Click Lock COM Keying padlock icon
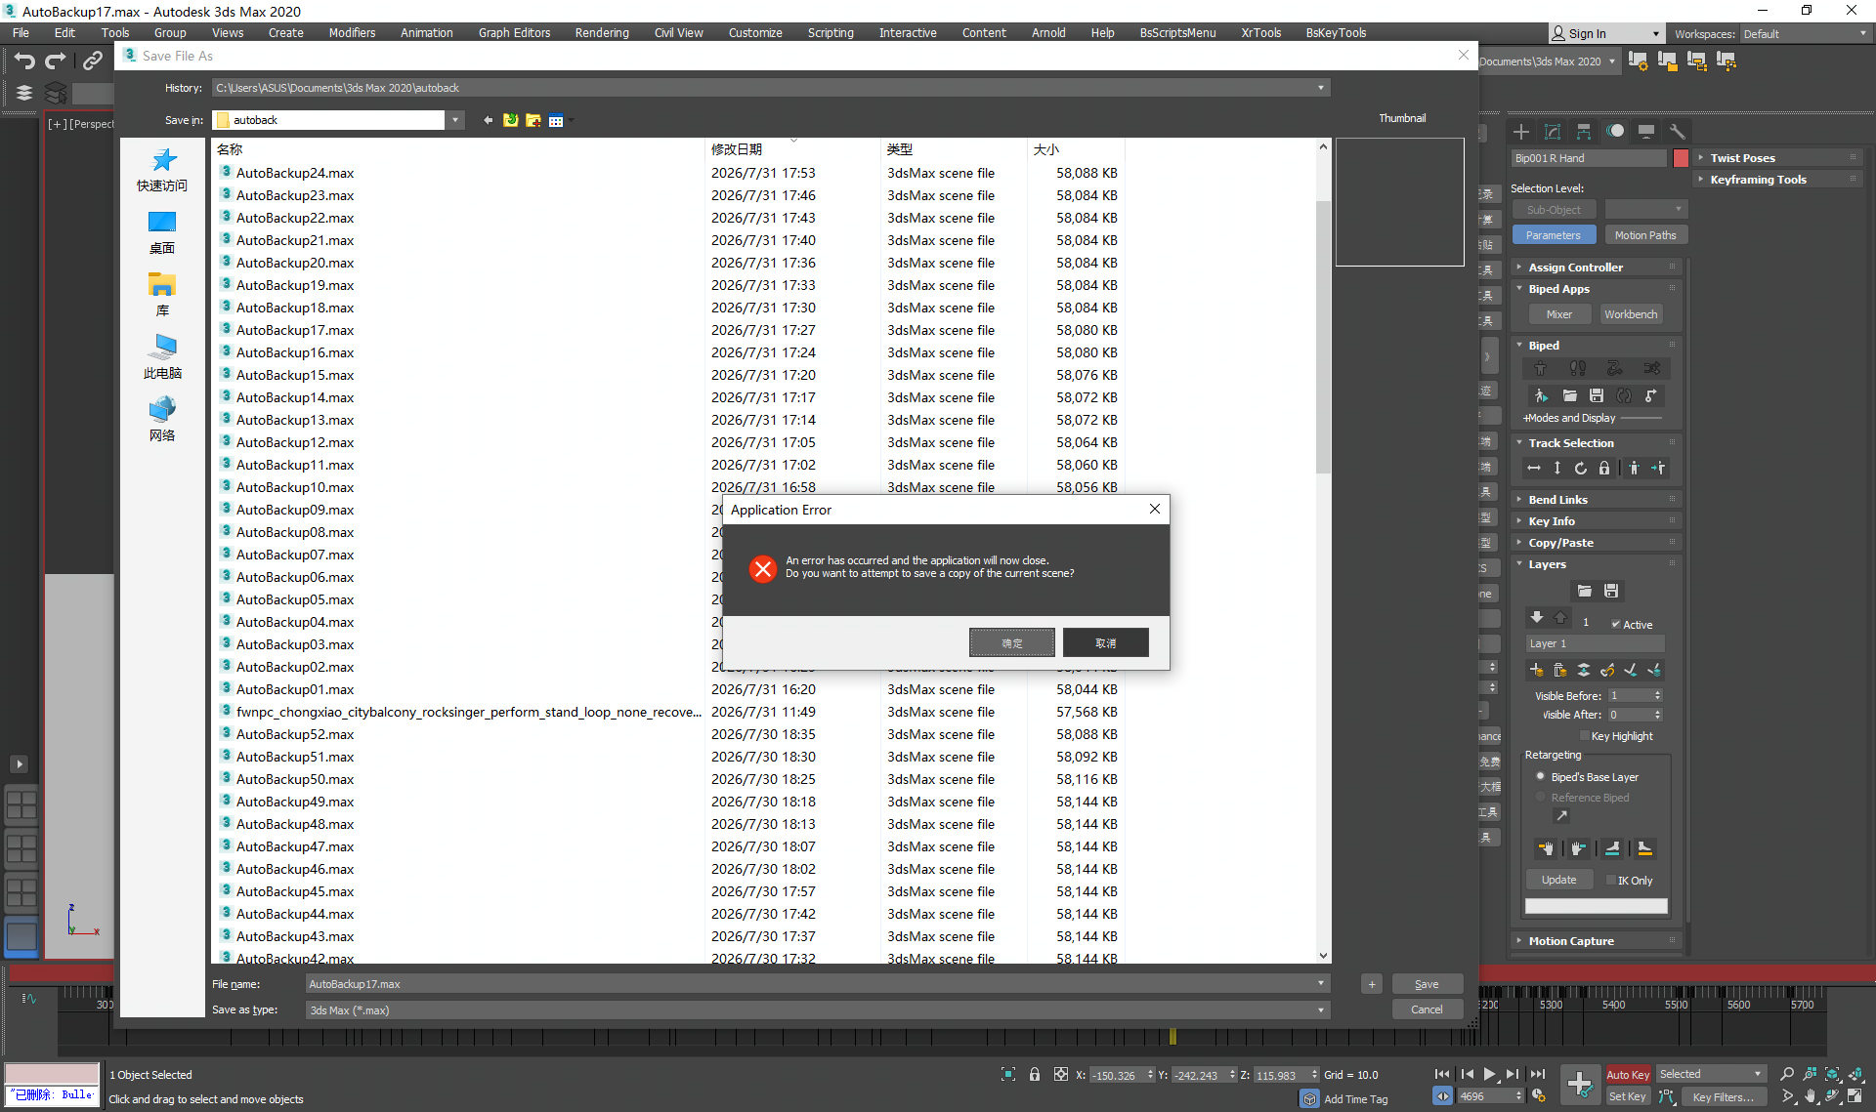The width and height of the screenshot is (1876, 1112). (1604, 469)
